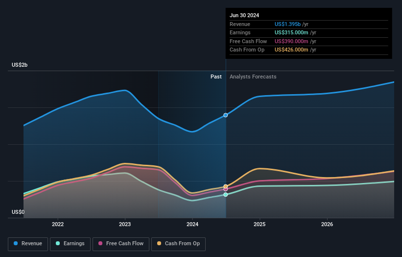Click the Jun 30 2024 tooltip date
The image size is (402, 257).
point(244,15)
